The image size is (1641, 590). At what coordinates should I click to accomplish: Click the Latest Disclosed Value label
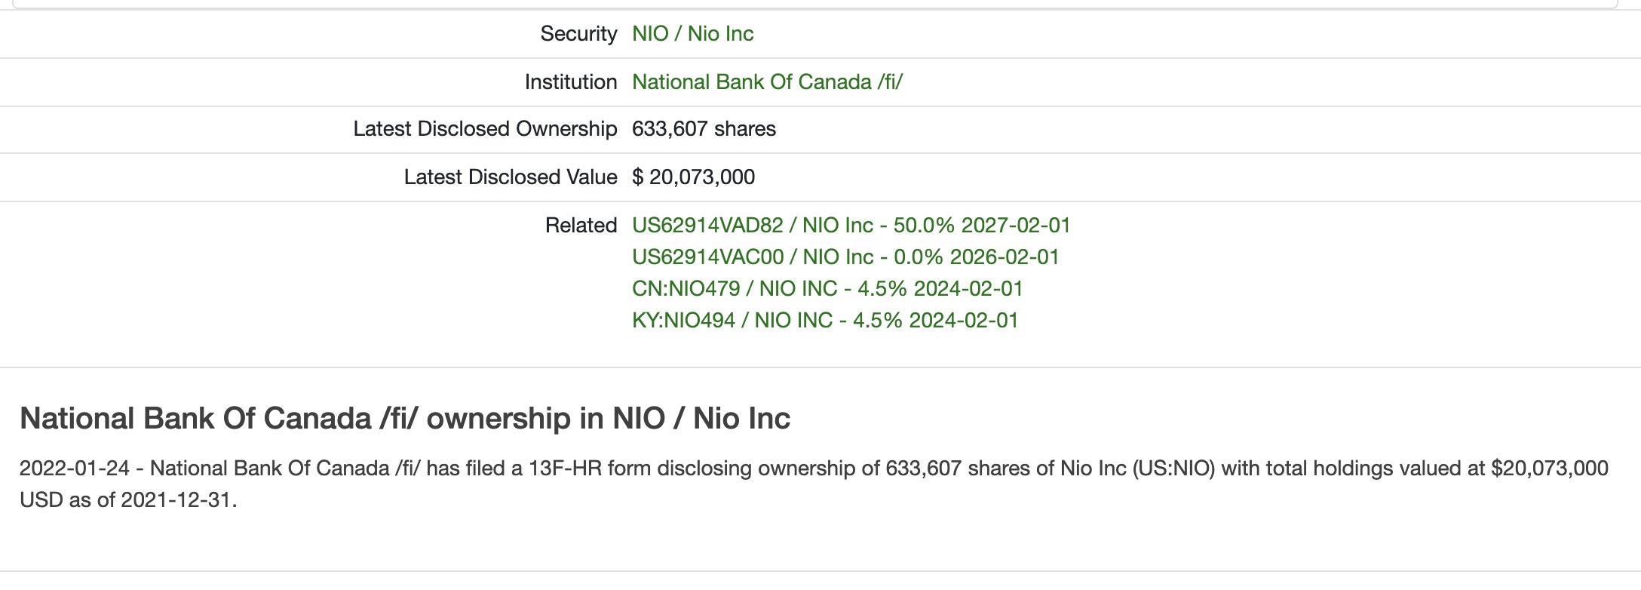511,177
